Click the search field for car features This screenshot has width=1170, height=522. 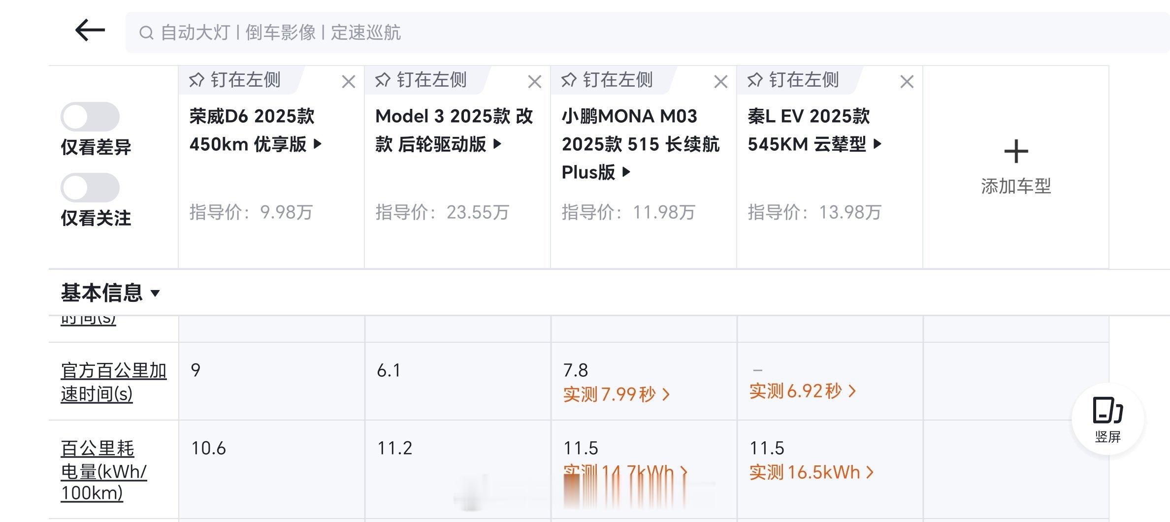point(648,33)
